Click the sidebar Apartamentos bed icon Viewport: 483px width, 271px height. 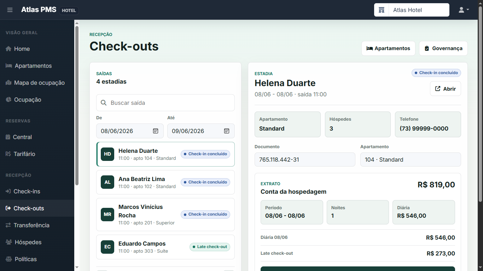pyautogui.click(x=9, y=66)
